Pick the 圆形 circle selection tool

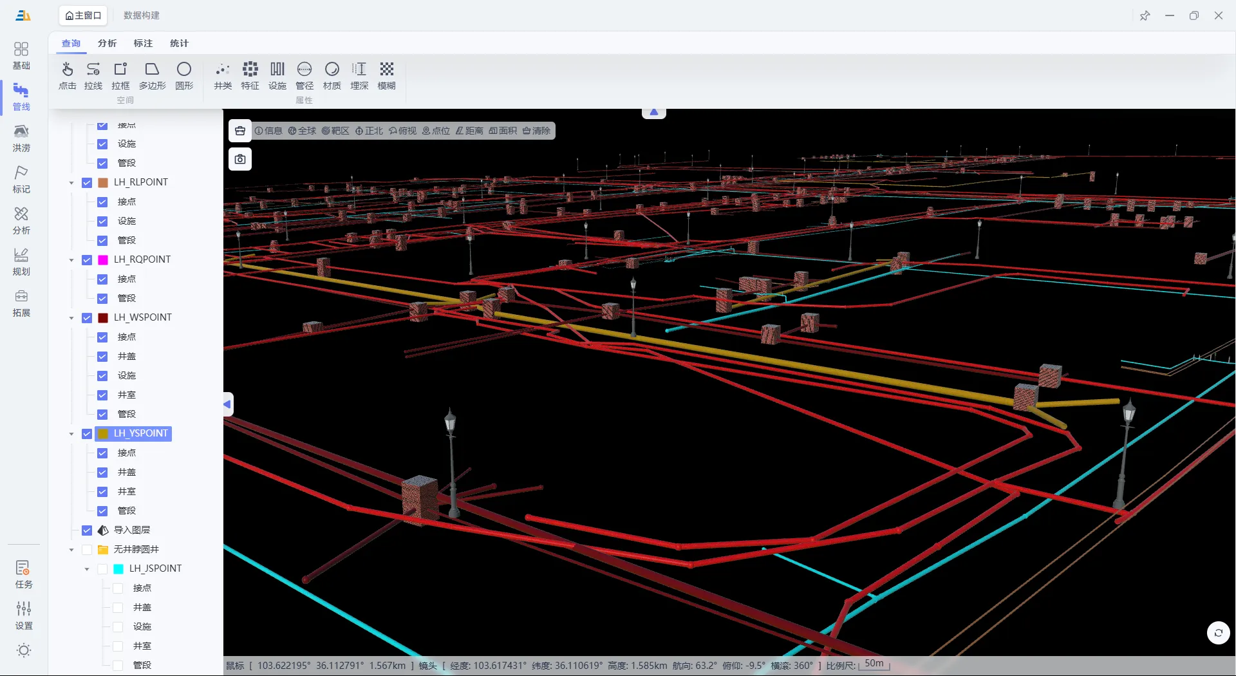[x=184, y=75]
